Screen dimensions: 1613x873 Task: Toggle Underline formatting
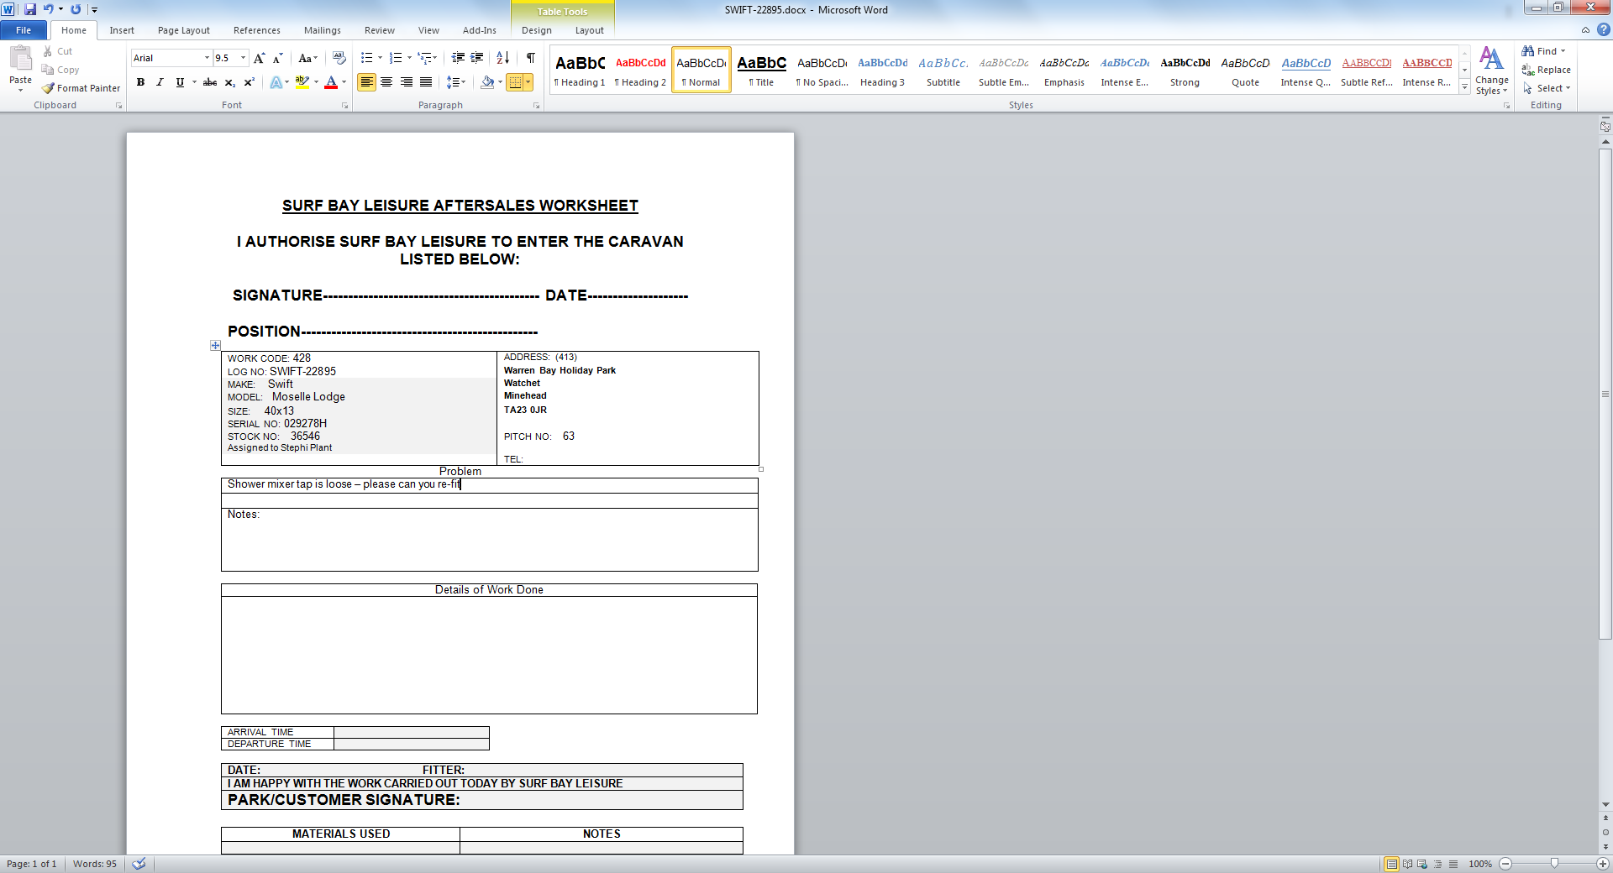pos(180,82)
